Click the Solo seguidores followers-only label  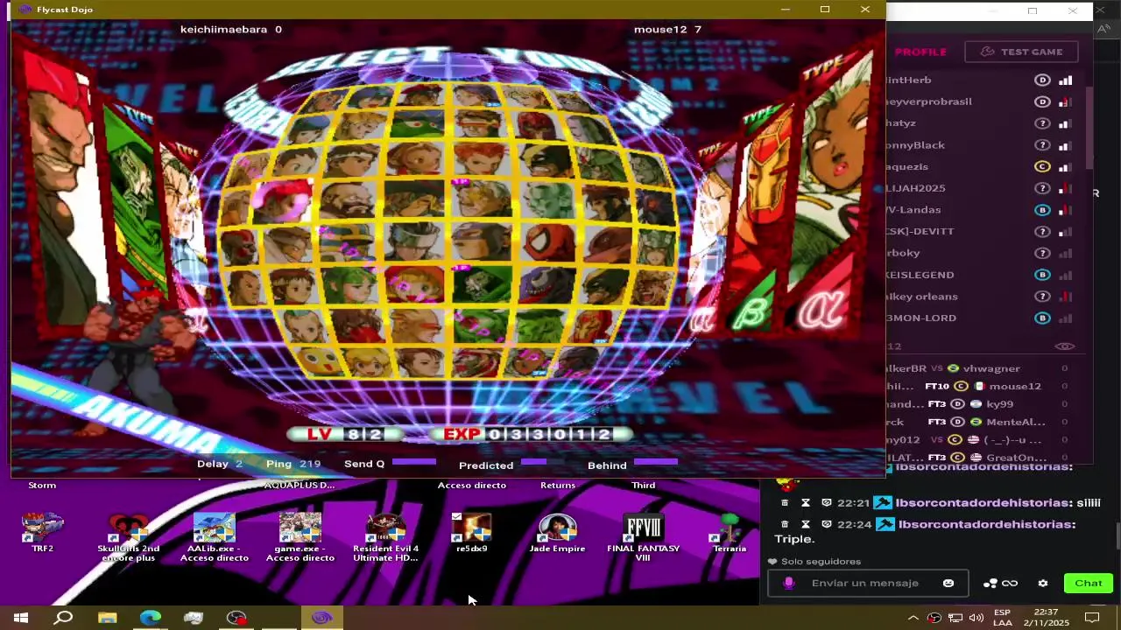[821, 562]
